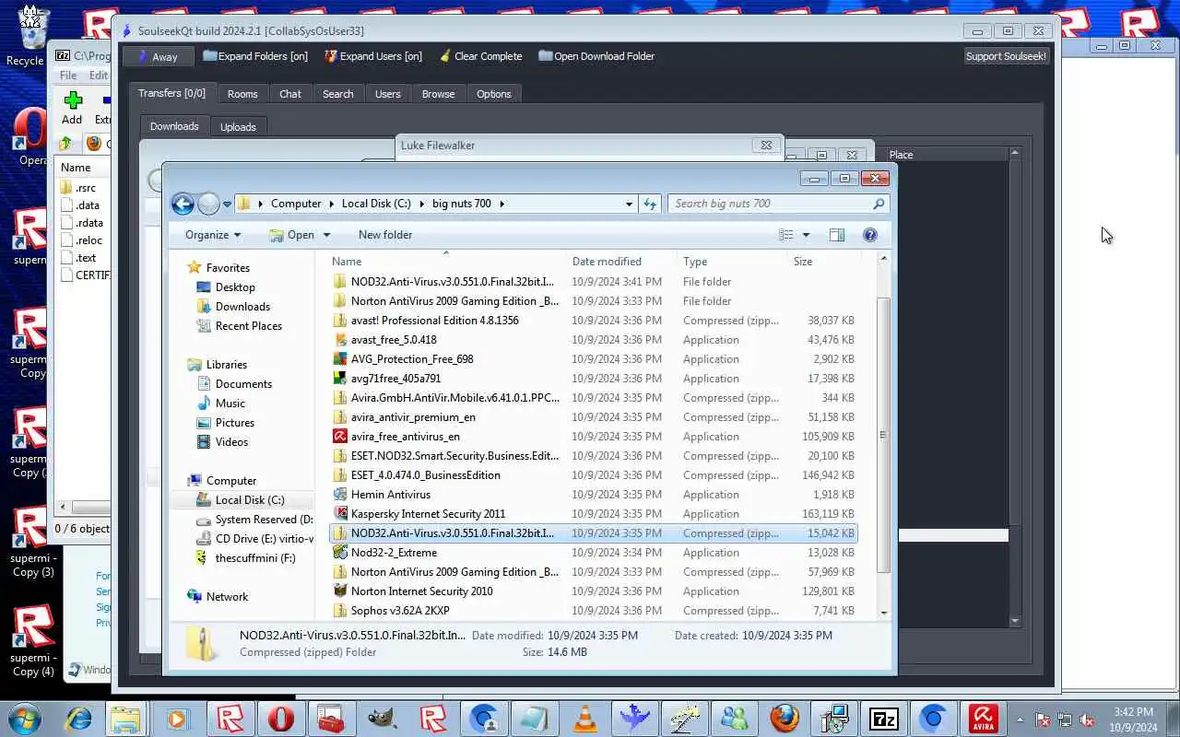
Task: Select Music library in sidebar
Action: pos(230,404)
